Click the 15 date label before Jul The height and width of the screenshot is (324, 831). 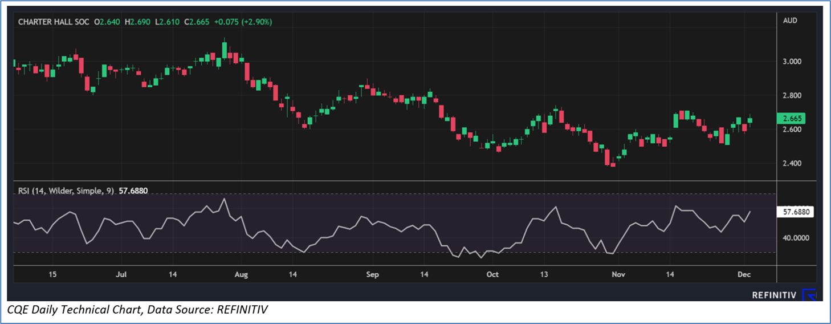52,274
